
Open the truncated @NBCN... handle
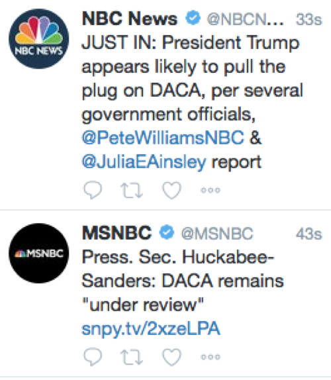coord(245,19)
